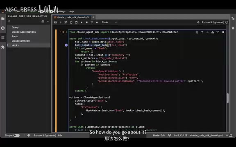Restart kernel and run all cells
This screenshot has width=236, height=147.
tap(97, 22)
